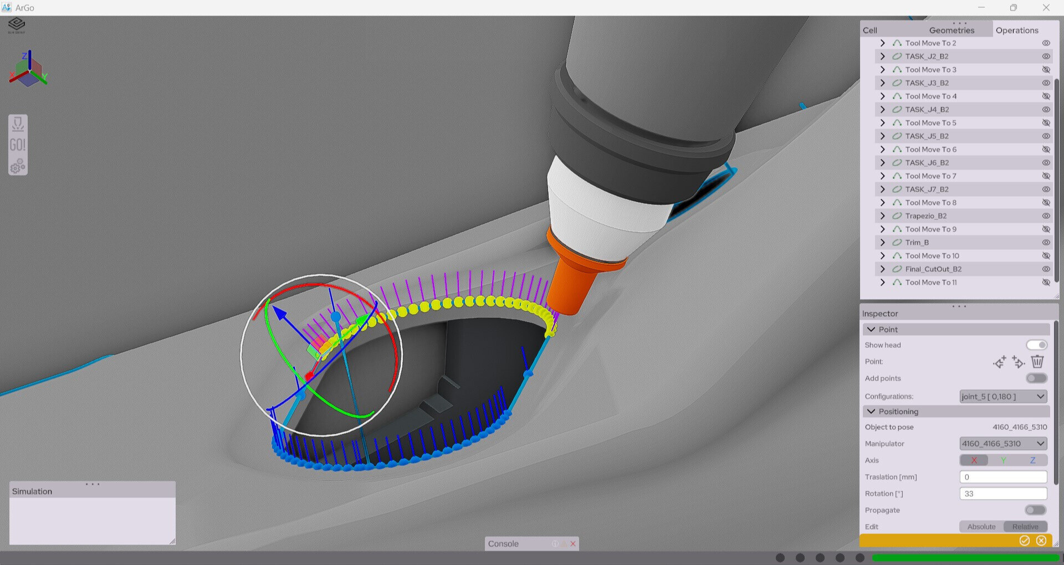
Task: Open the gears settings icon in left toolbar
Action: 18,166
